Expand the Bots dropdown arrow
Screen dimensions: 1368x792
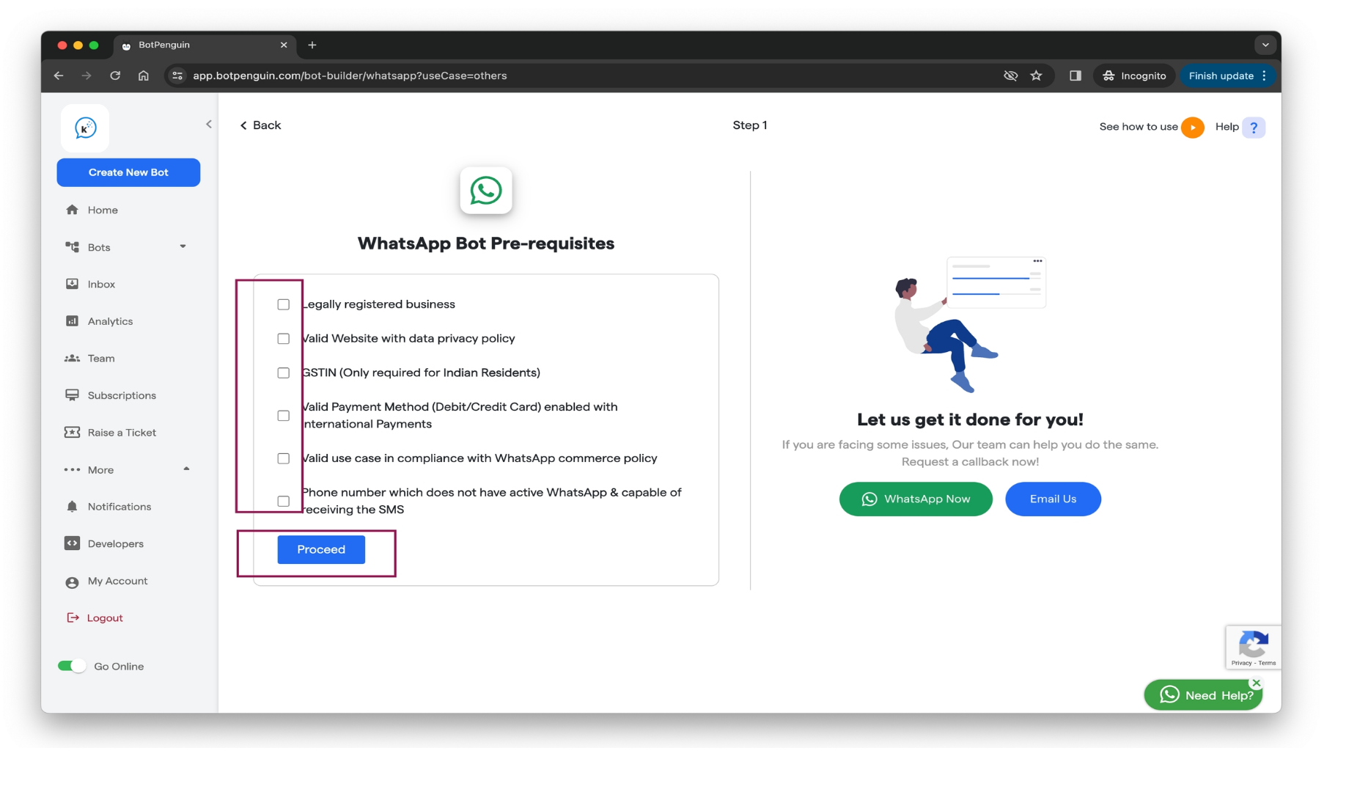pos(183,246)
